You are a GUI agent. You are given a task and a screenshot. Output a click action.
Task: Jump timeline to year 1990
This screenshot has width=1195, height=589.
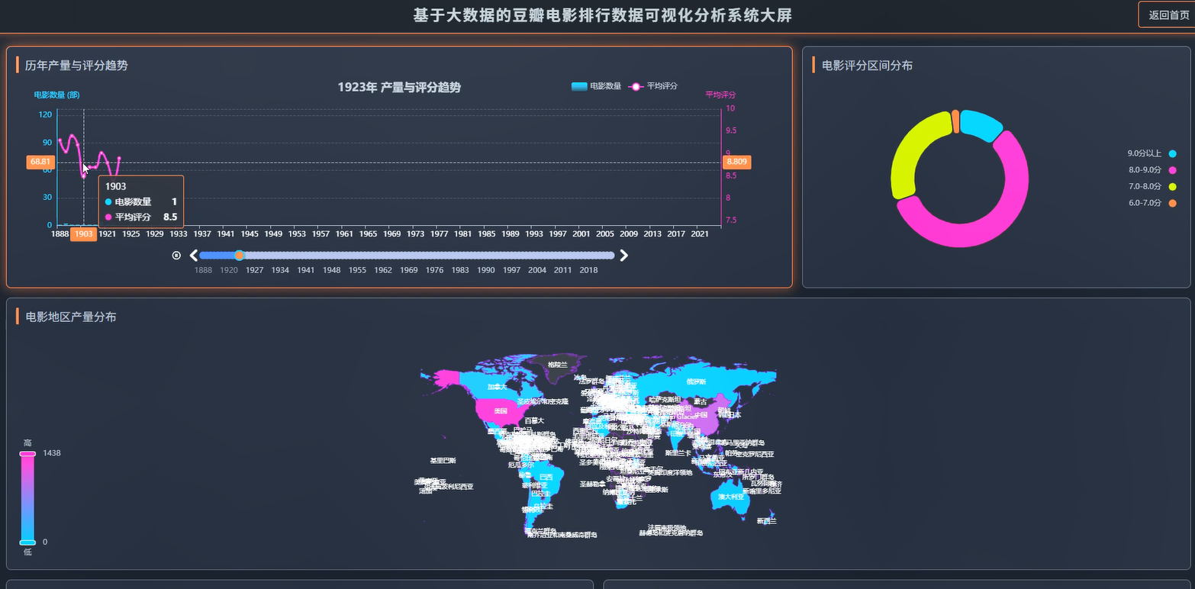pos(486,270)
